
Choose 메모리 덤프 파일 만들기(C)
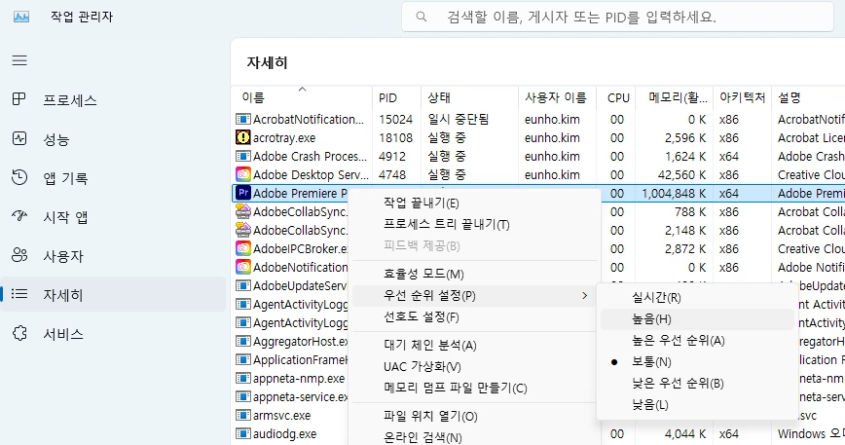(474, 388)
